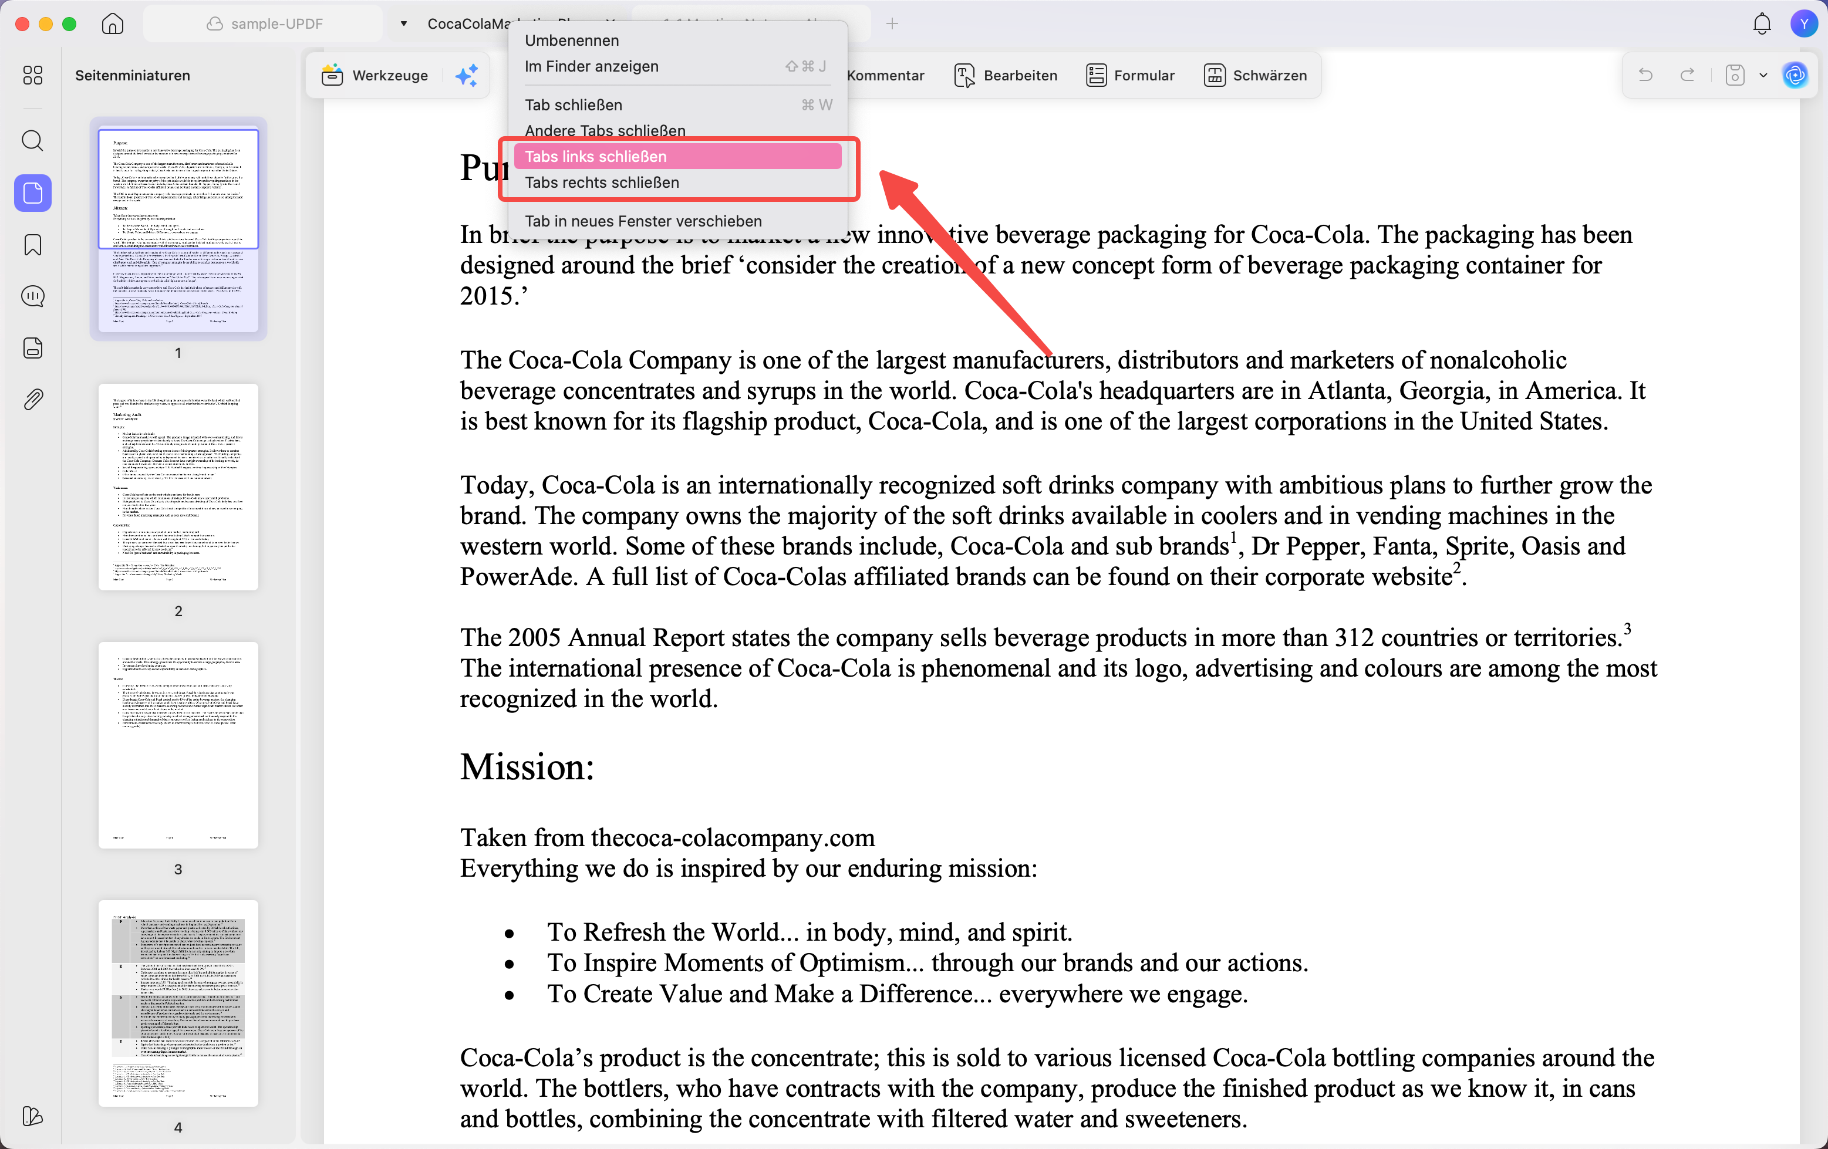Open the attachments paperclip icon

click(x=33, y=399)
